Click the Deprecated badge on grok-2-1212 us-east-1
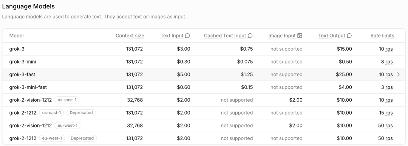408x146 pixels. [81, 113]
